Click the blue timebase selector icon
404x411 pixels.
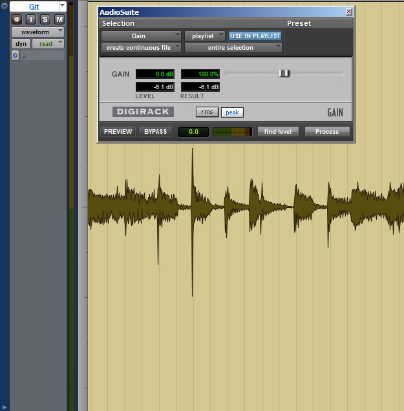(16, 56)
